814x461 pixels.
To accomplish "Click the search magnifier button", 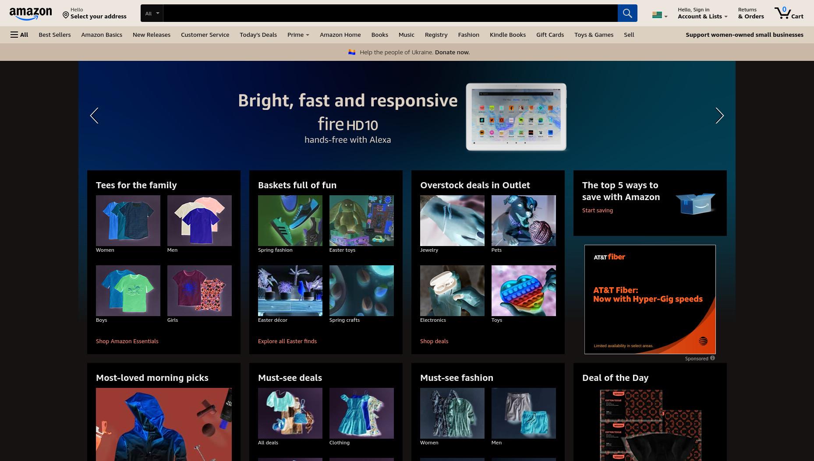I will click(627, 13).
